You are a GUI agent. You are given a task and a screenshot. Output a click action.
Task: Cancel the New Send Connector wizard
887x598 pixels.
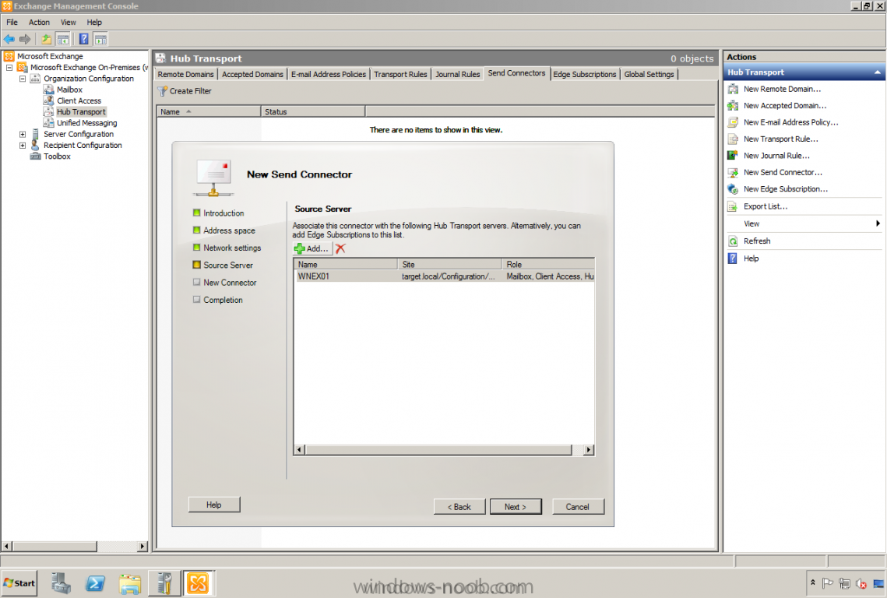[578, 507]
